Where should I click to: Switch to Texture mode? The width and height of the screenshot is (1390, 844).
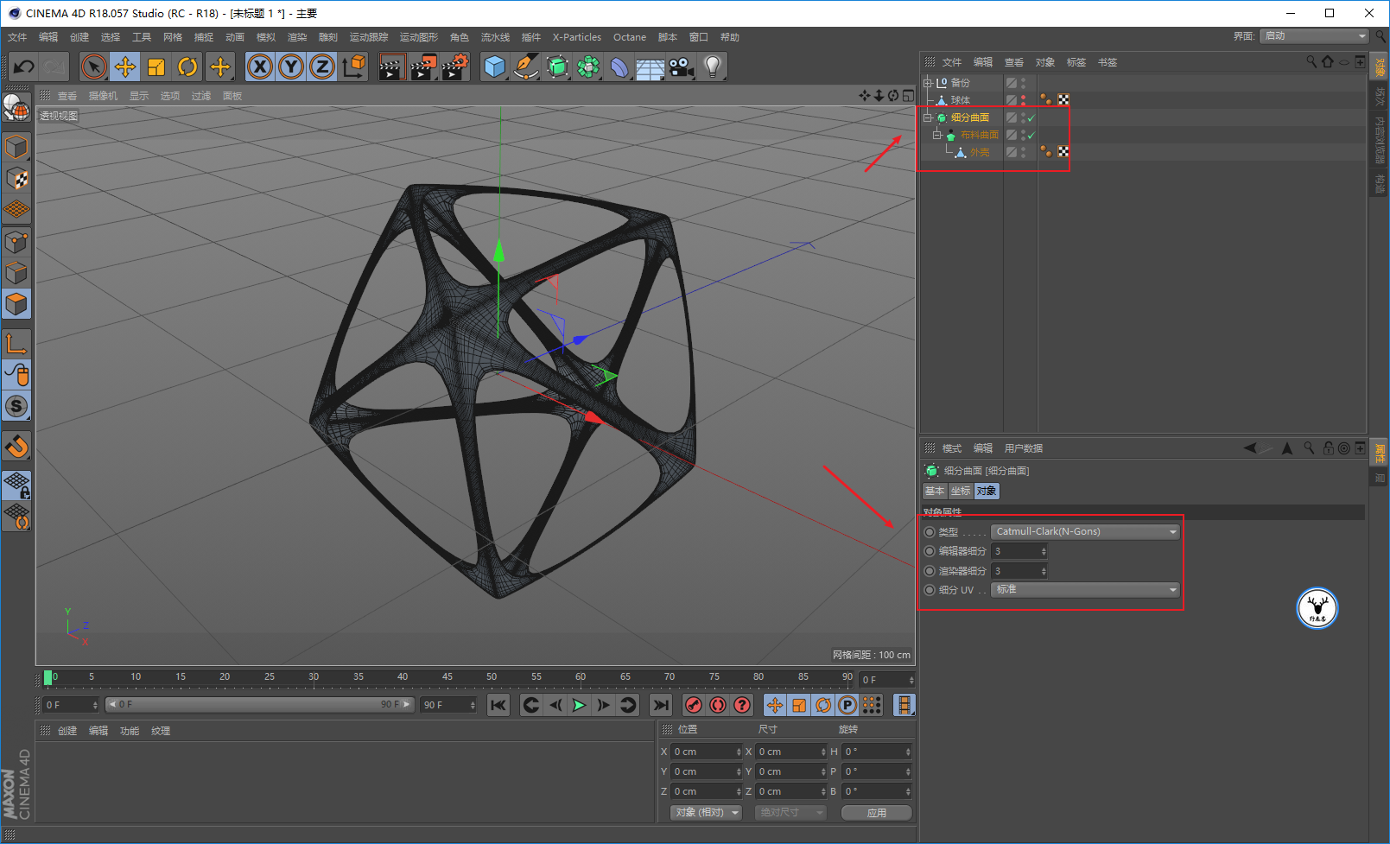pyautogui.click(x=16, y=179)
